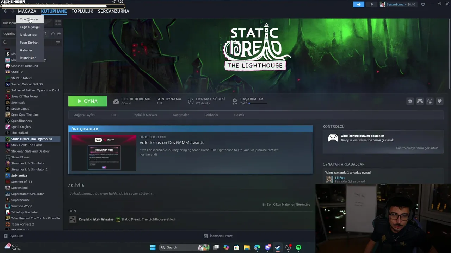Toggle Big Picture mode monitor icon
This screenshot has width=451, height=253.
423,4
